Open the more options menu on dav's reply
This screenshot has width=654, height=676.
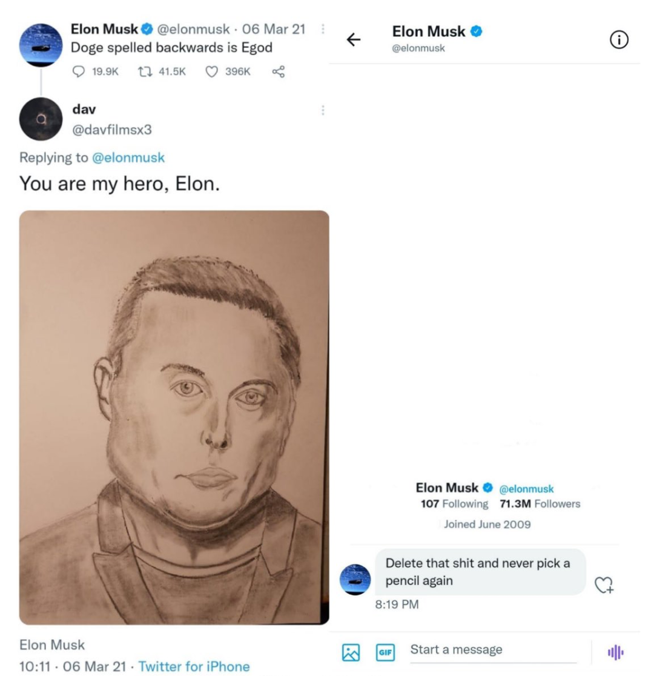[x=323, y=110]
